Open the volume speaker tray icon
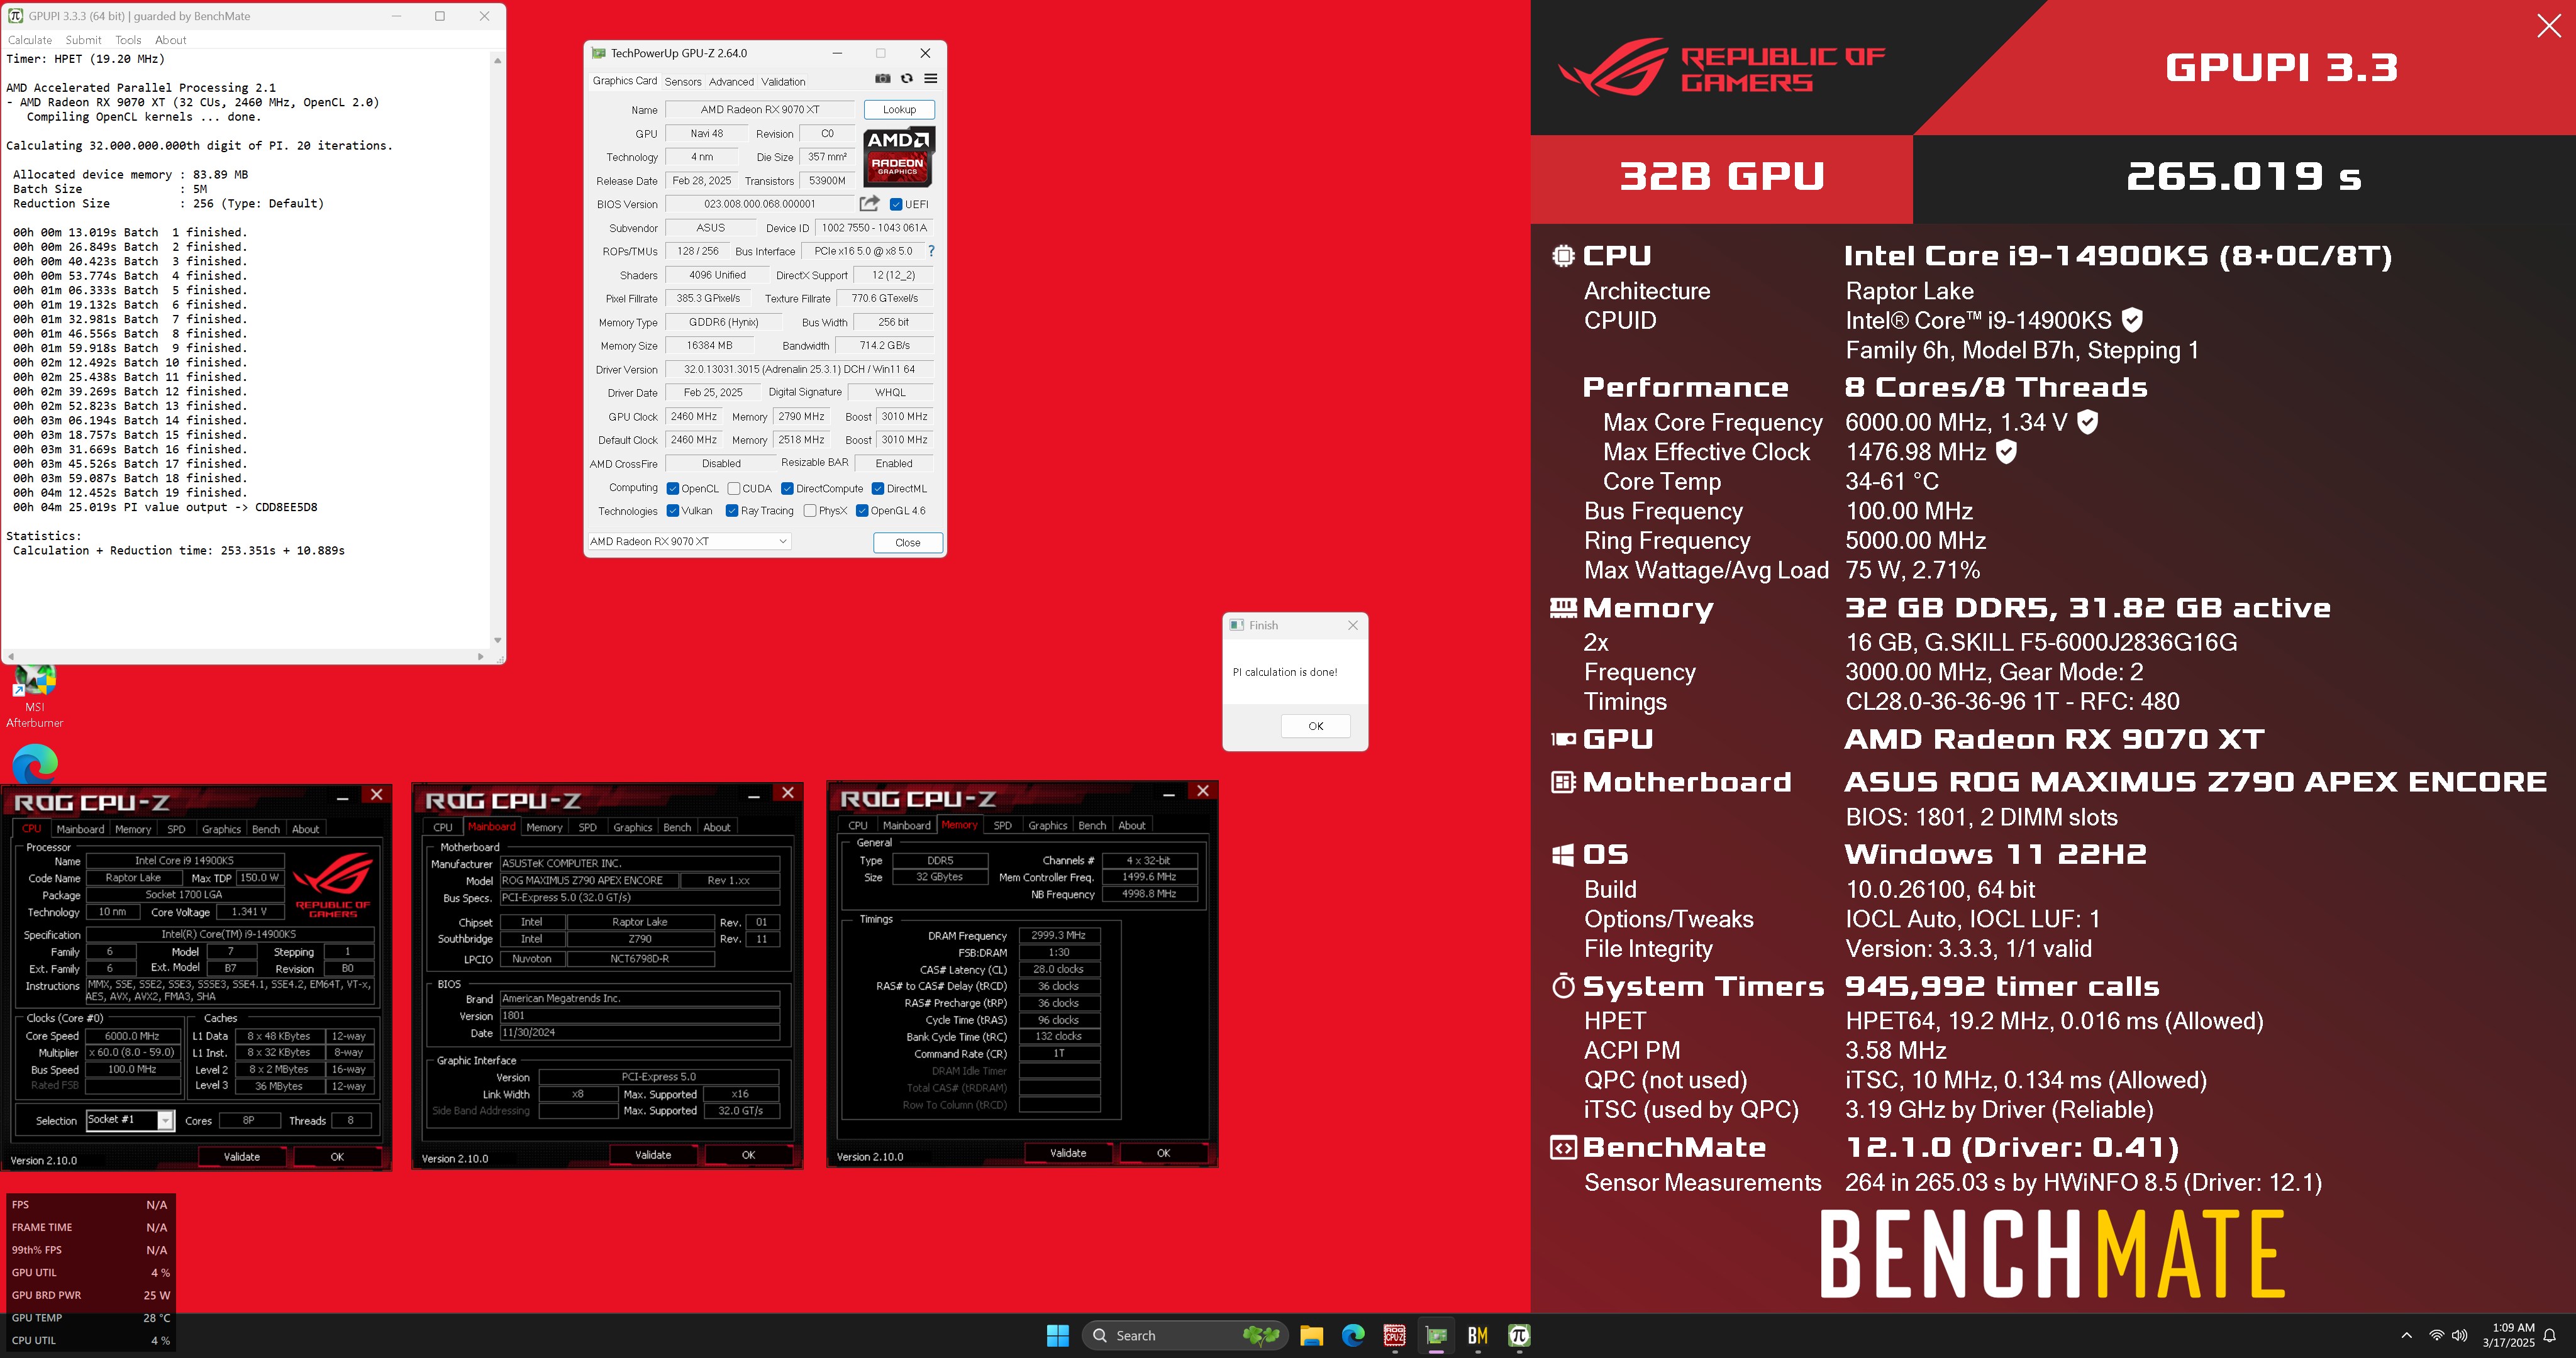Viewport: 2576px width, 1358px height. tap(2460, 1335)
